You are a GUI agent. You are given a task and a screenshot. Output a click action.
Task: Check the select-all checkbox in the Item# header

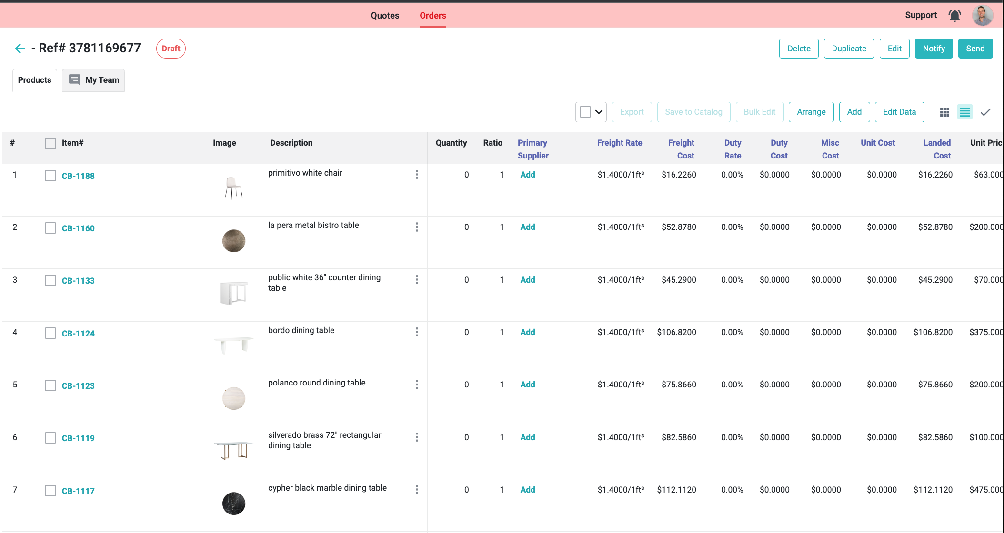point(50,143)
